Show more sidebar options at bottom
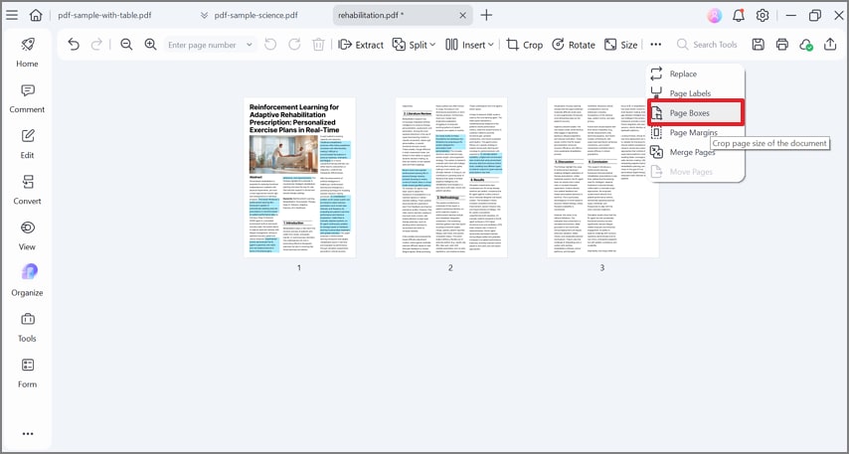The width and height of the screenshot is (849, 454). pyautogui.click(x=28, y=433)
